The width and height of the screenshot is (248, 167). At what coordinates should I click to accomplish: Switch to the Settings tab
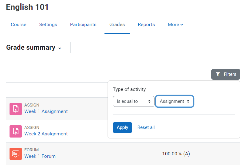click(48, 25)
